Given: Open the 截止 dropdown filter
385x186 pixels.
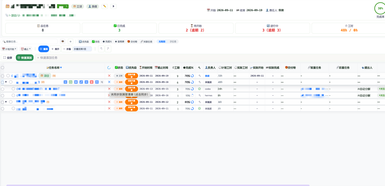Looking at the screenshot, I should click(x=26, y=49).
